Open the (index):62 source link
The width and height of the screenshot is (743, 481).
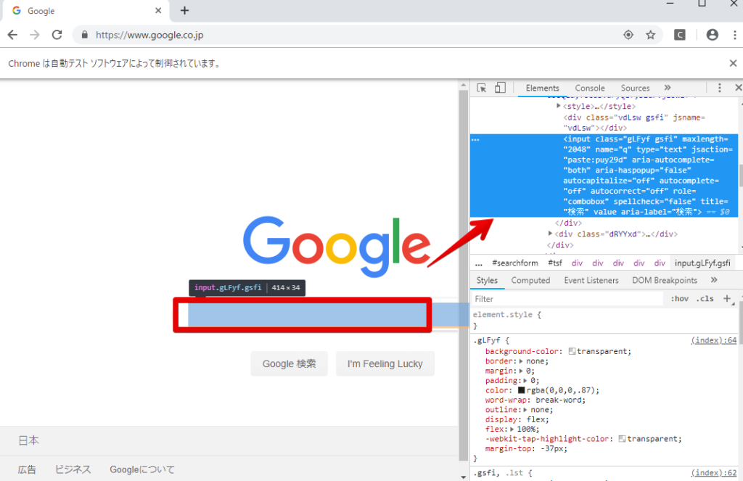click(x=714, y=473)
